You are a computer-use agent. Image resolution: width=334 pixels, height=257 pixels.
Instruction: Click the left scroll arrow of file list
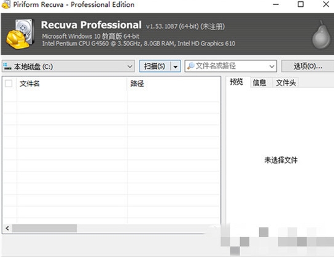pos(7,228)
